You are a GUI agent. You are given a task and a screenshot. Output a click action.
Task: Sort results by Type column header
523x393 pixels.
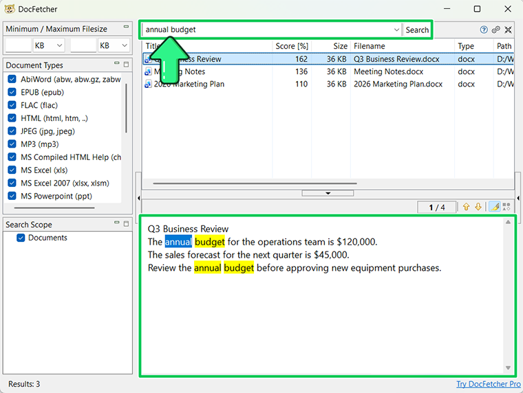[473, 46]
